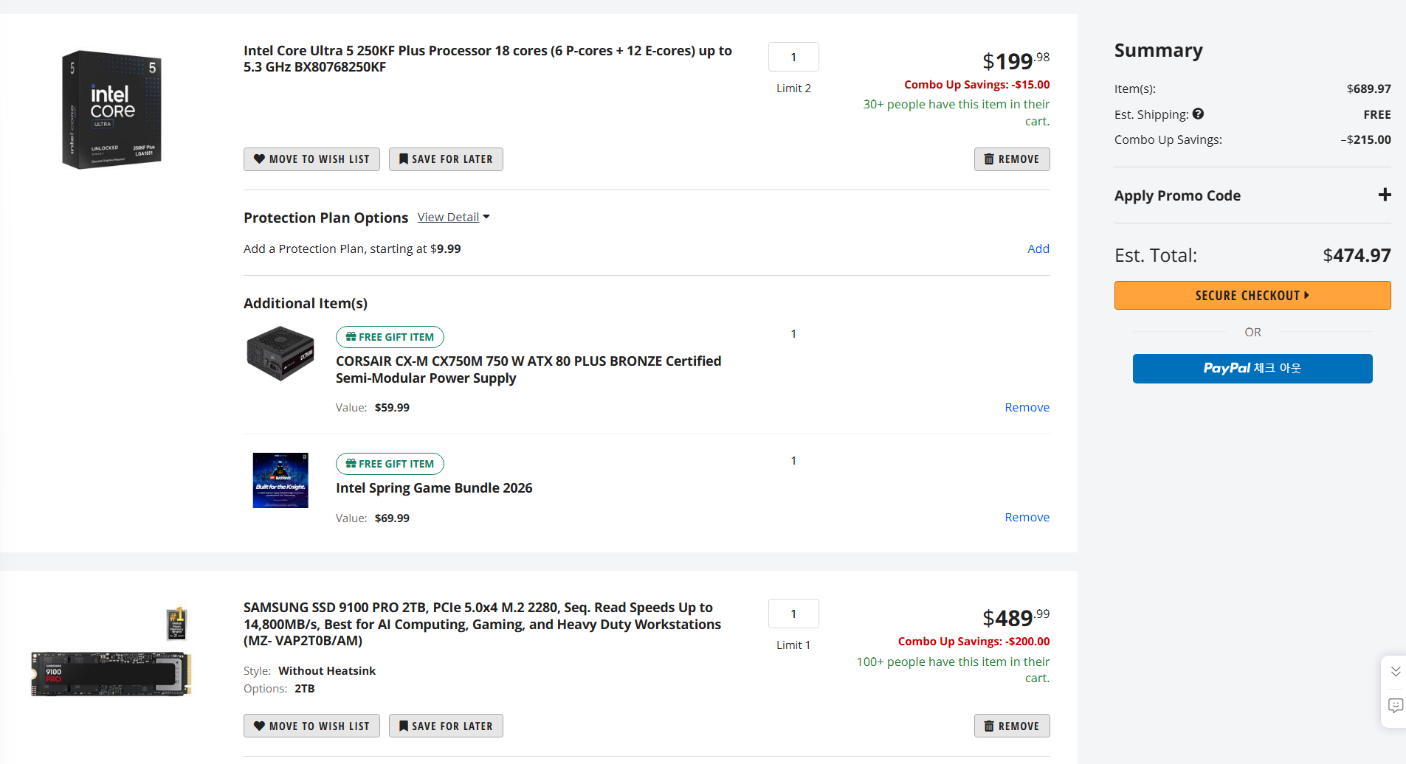This screenshot has width=1406, height=764.
Task: Click the SSD Options "2TB" value
Action: 305,688
